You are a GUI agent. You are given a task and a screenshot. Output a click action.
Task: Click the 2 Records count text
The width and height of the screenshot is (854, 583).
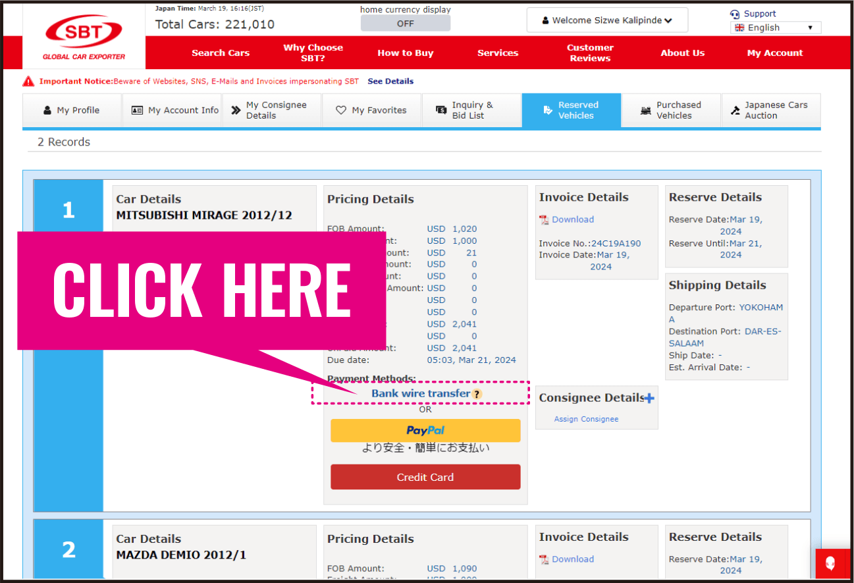click(x=64, y=142)
